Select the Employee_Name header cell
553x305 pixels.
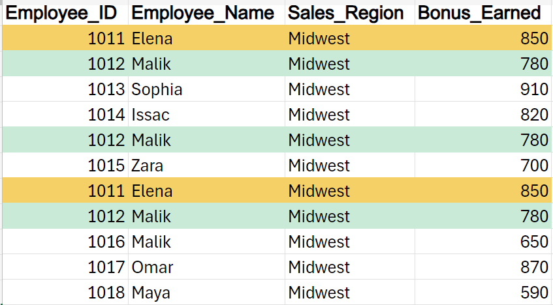[x=207, y=12]
